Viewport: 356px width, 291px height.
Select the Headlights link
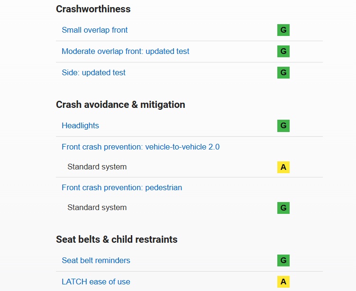[81, 125]
